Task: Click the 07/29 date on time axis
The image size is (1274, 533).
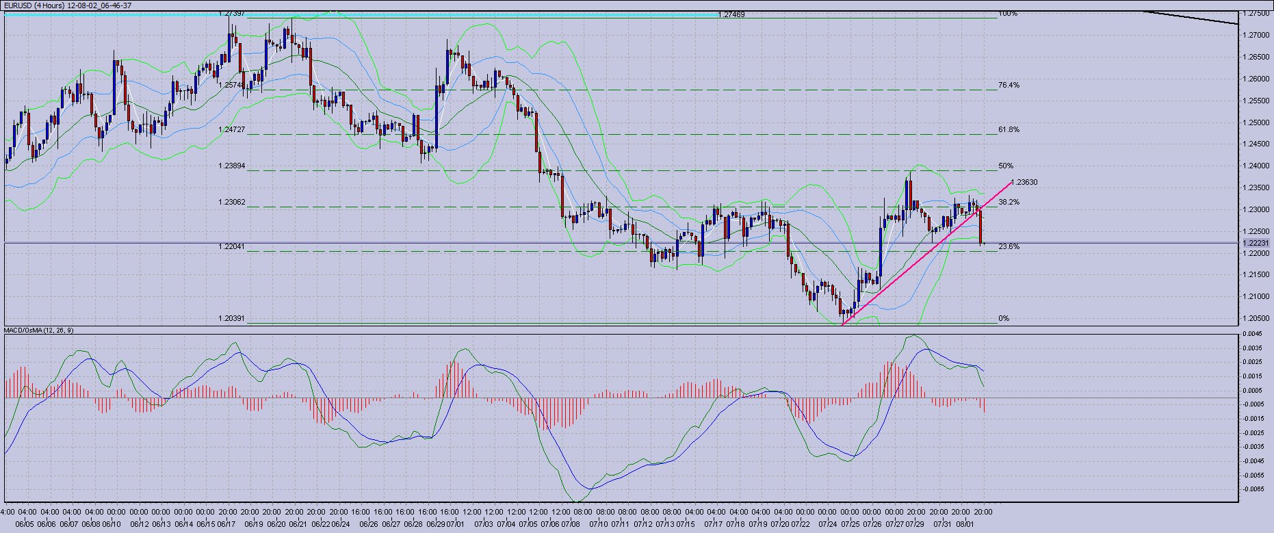Action: pos(915,524)
